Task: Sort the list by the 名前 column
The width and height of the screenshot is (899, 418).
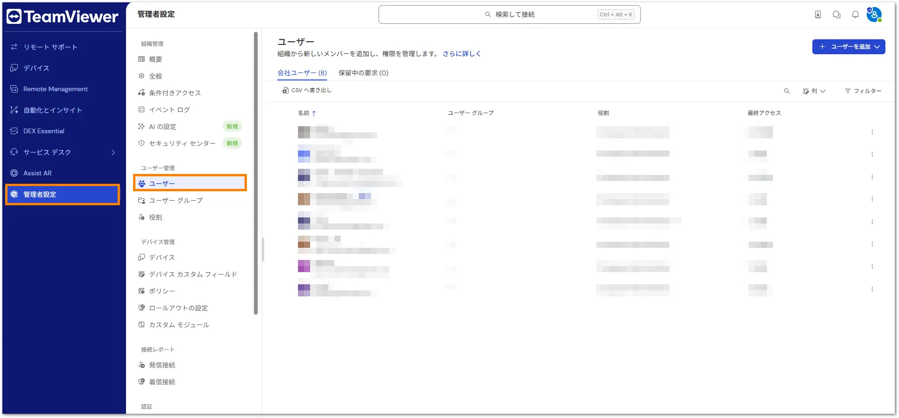Action: 307,113
